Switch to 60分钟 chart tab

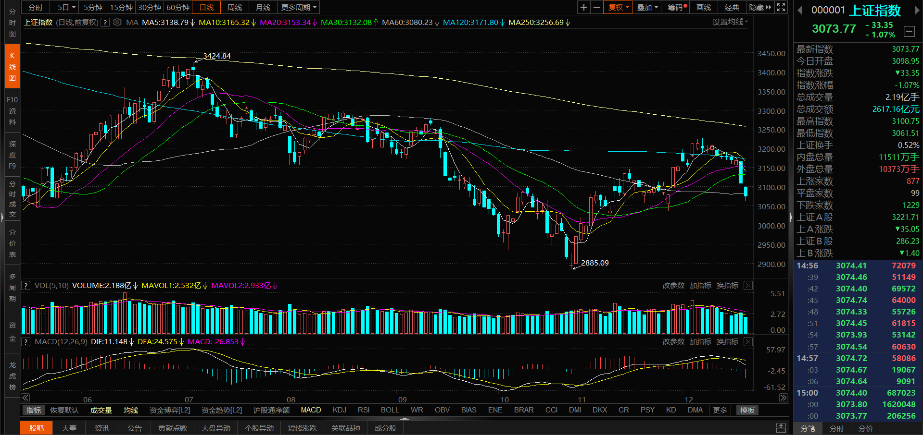coord(178,7)
